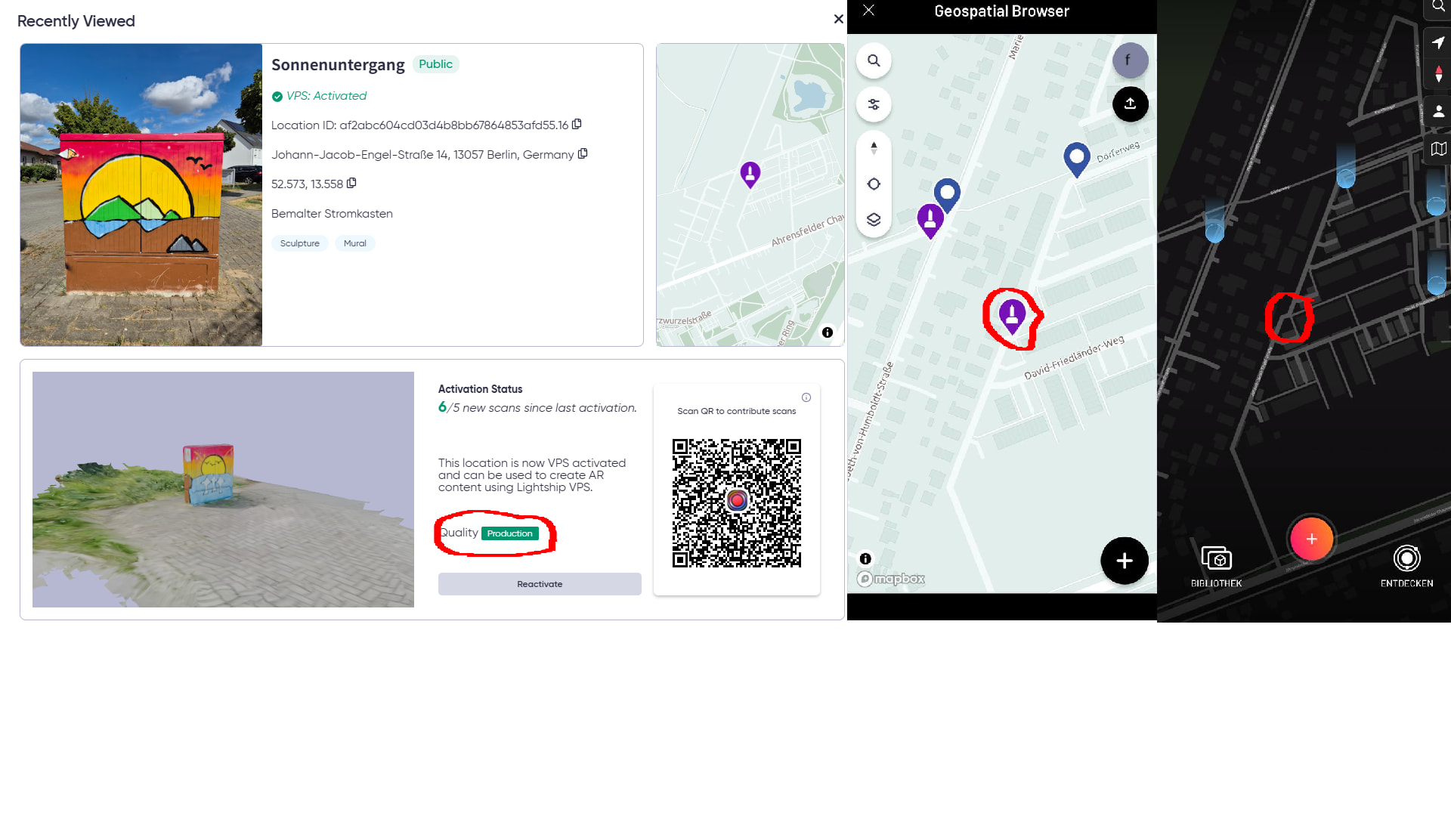This screenshot has width=1451, height=816.
Task: Click the Mural tag
Action: (x=354, y=243)
